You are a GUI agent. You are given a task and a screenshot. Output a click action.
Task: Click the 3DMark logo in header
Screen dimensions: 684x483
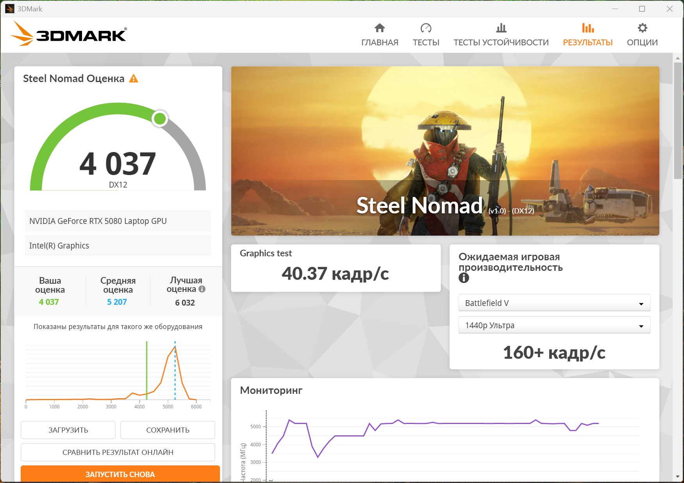click(69, 34)
